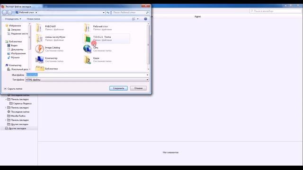Click Рабочий стол in the dialog address bar
Viewport: 303px width, 170px height.
[27, 13]
